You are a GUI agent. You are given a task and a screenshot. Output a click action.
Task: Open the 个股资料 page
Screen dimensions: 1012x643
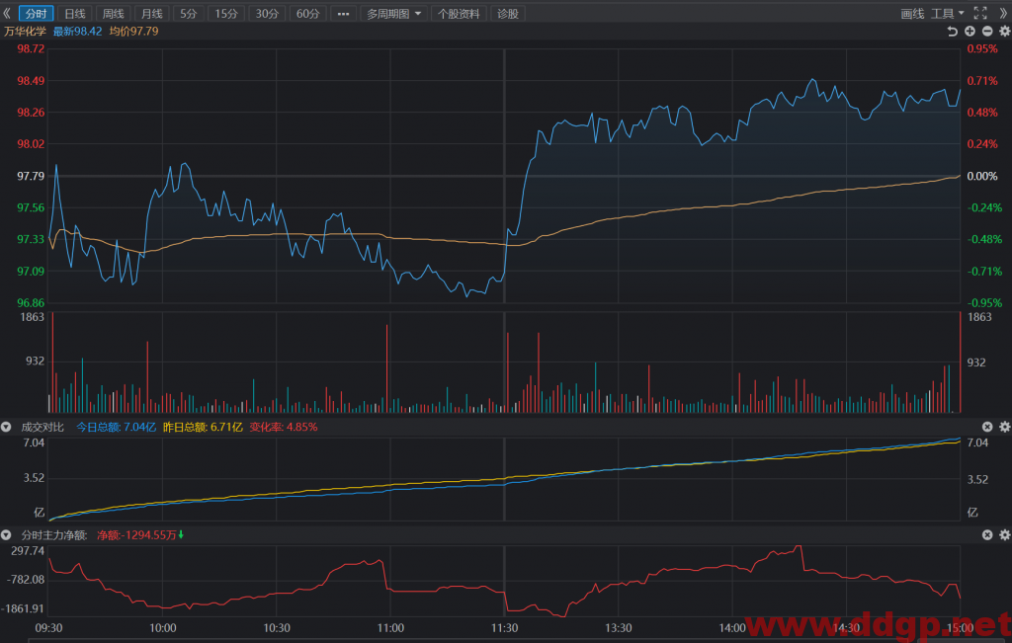coord(459,14)
